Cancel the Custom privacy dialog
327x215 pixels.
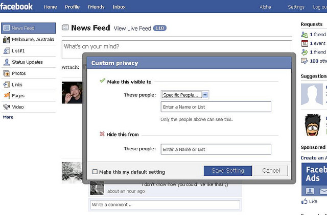tap(271, 171)
